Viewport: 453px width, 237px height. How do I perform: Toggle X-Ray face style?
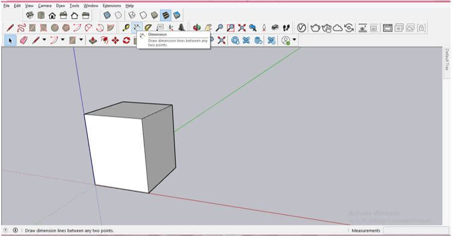point(107,15)
